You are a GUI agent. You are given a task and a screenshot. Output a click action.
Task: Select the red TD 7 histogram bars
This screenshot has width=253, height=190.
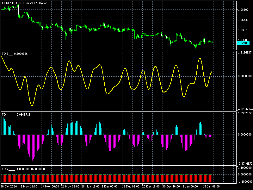pyautogui.click(x=107, y=179)
